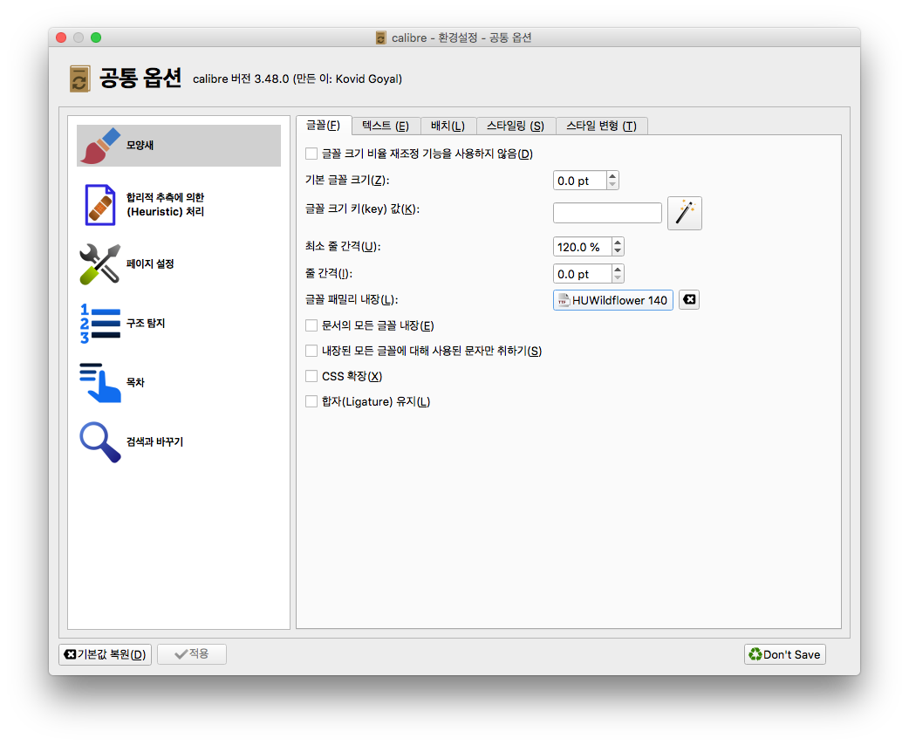Image resolution: width=909 pixels, height=745 pixels.
Task: Click the calibre icon in the title bar
Action: [x=381, y=38]
